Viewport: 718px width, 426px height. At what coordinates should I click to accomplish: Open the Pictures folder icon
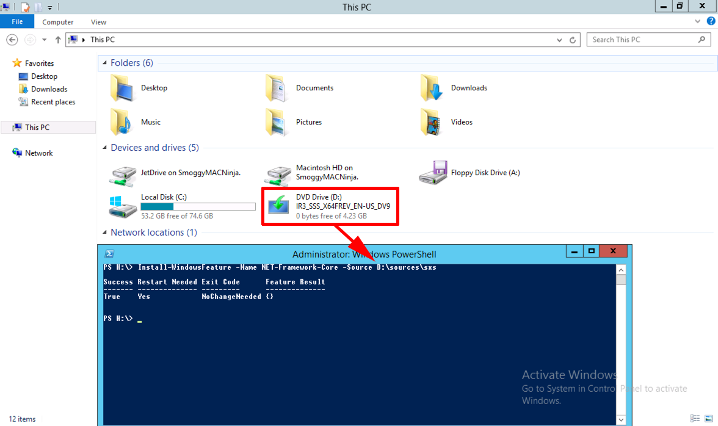(277, 122)
